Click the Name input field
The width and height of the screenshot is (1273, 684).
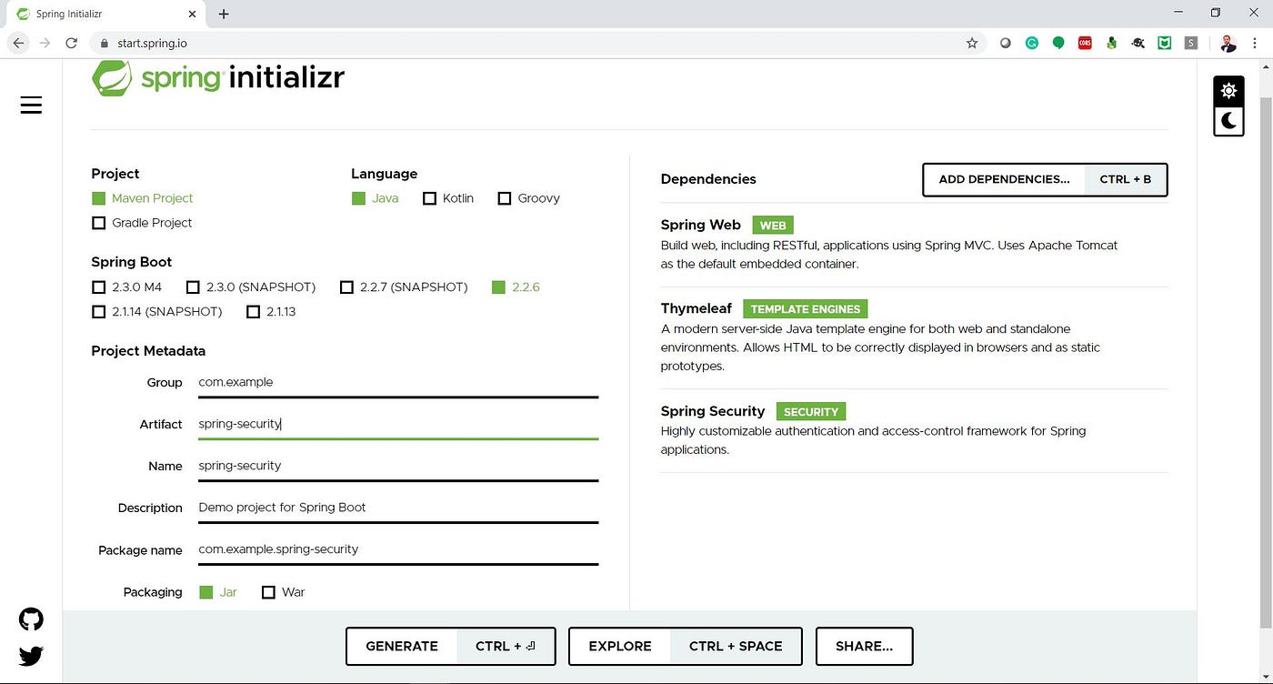(398, 467)
